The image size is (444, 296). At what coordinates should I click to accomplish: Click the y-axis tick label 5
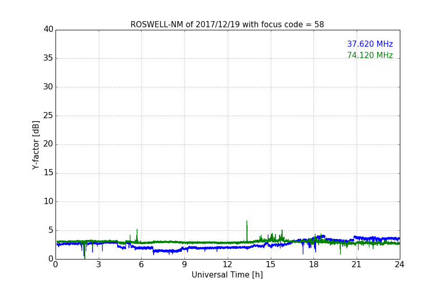coord(51,230)
